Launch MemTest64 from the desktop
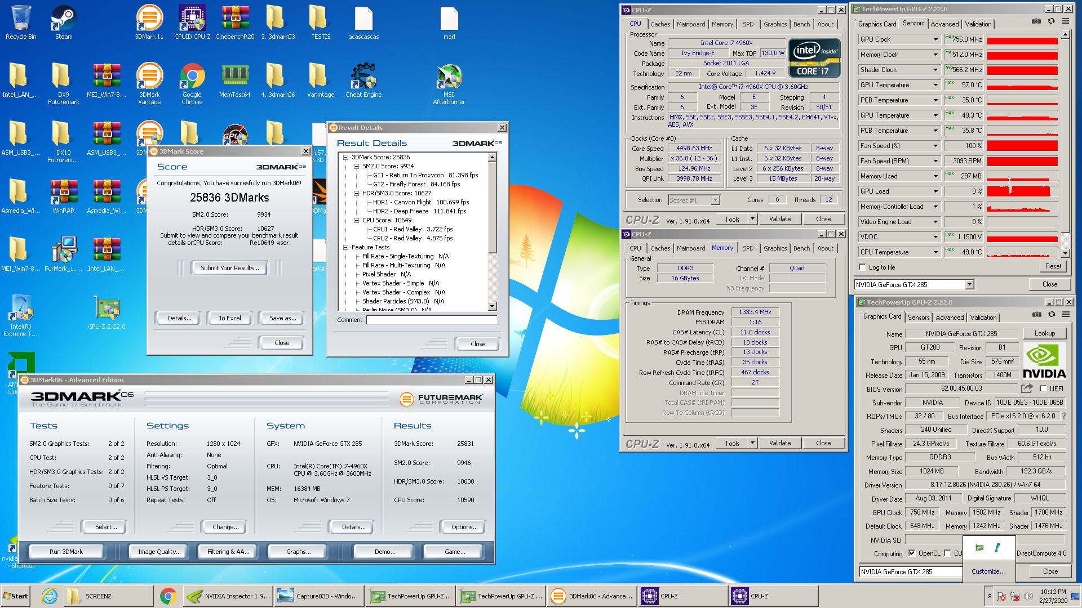The width and height of the screenshot is (1082, 608). tap(235, 81)
